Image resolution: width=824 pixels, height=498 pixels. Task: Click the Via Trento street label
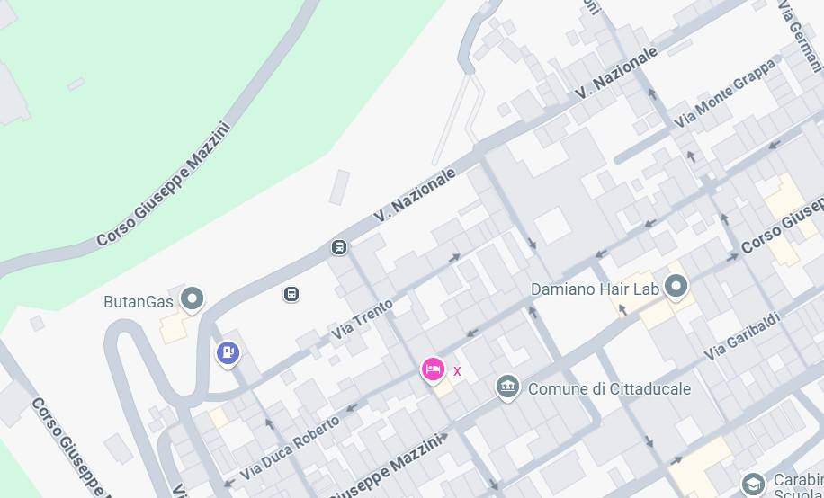[363, 319]
